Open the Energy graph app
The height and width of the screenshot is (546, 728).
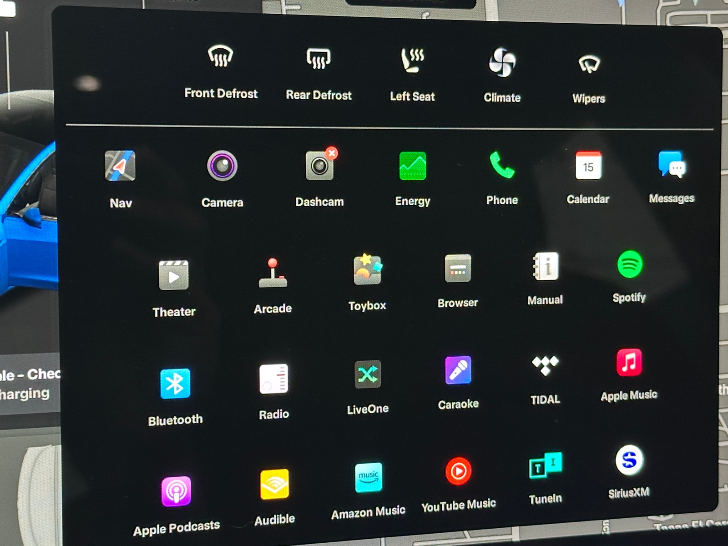coord(413,166)
